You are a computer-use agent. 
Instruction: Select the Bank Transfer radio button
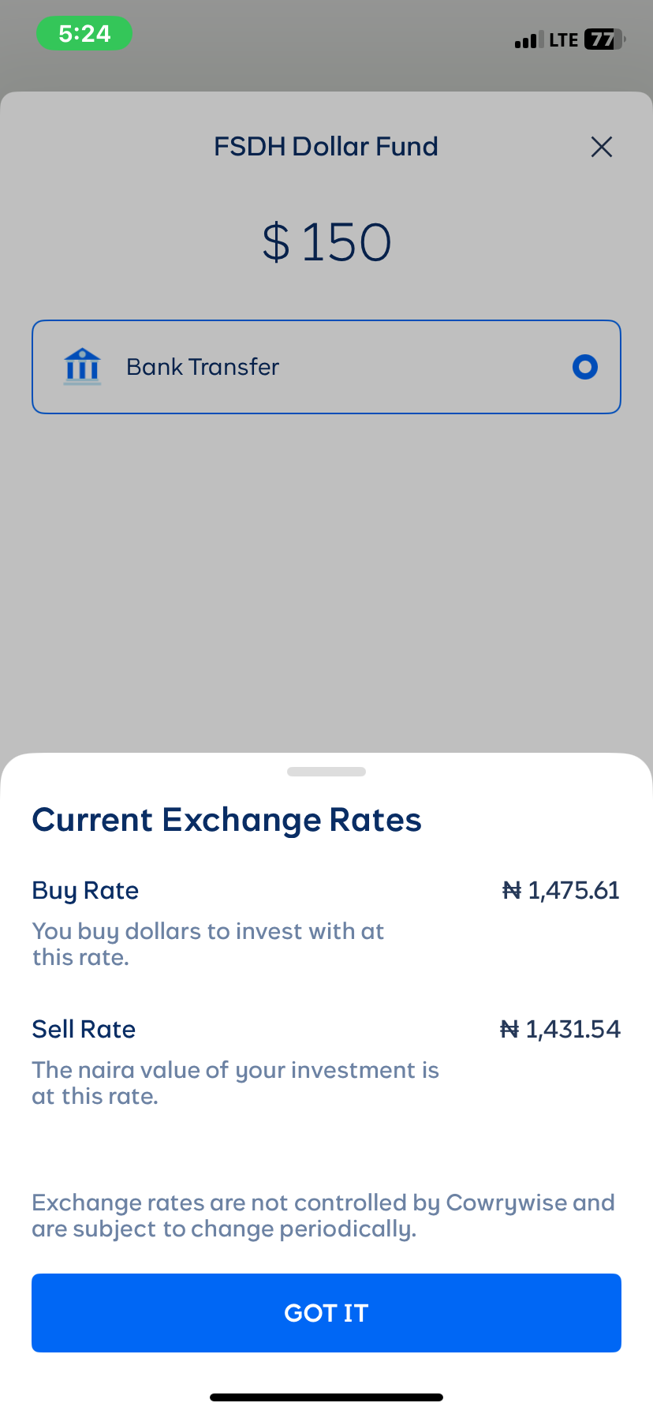584,367
